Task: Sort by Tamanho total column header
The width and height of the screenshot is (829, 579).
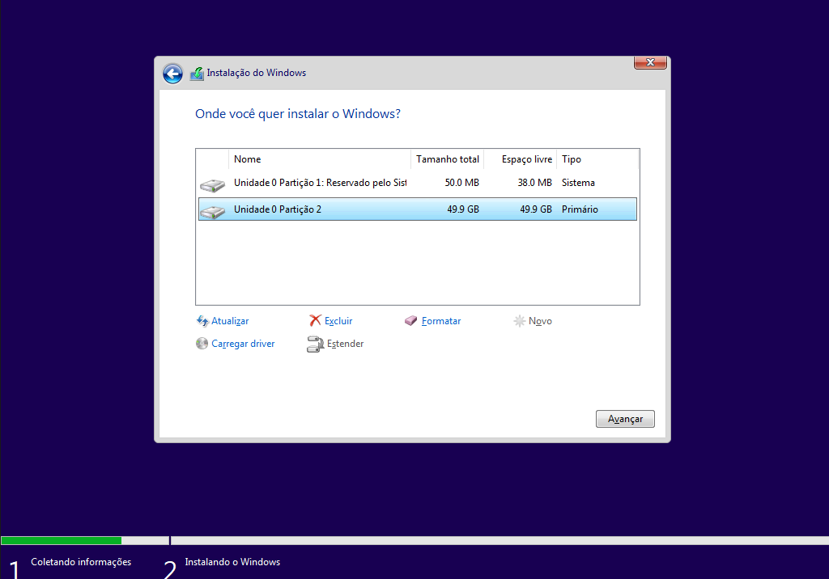Action: click(x=447, y=159)
